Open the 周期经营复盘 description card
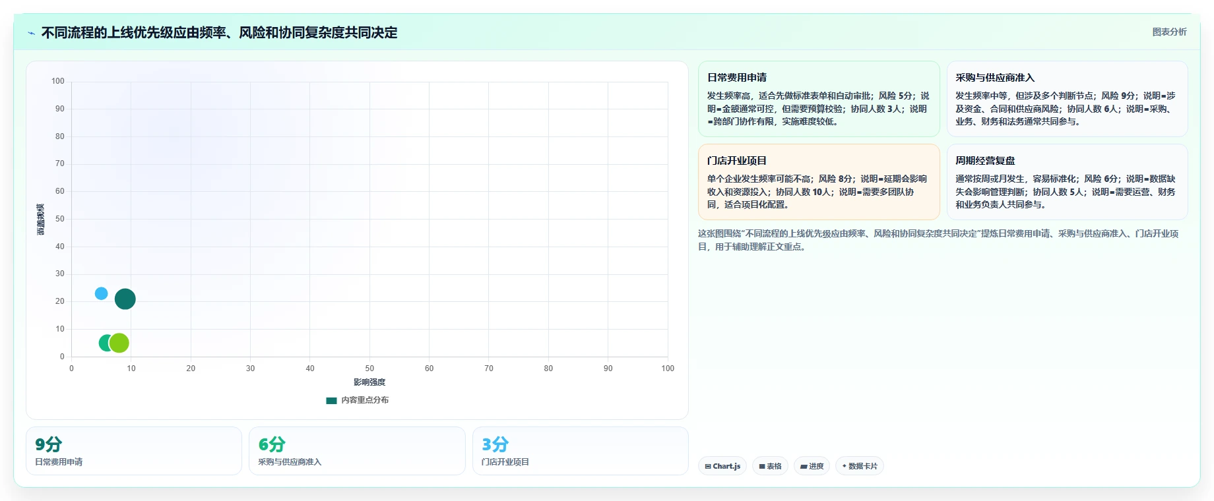The width and height of the screenshot is (1214, 501). click(1067, 182)
